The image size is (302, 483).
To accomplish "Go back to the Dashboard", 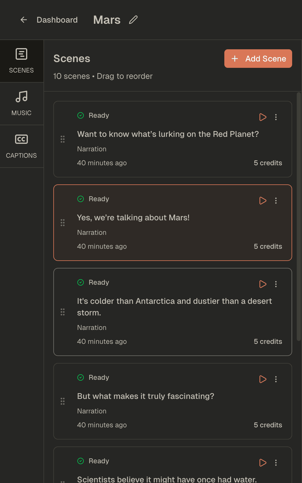I will [x=57, y=20].
